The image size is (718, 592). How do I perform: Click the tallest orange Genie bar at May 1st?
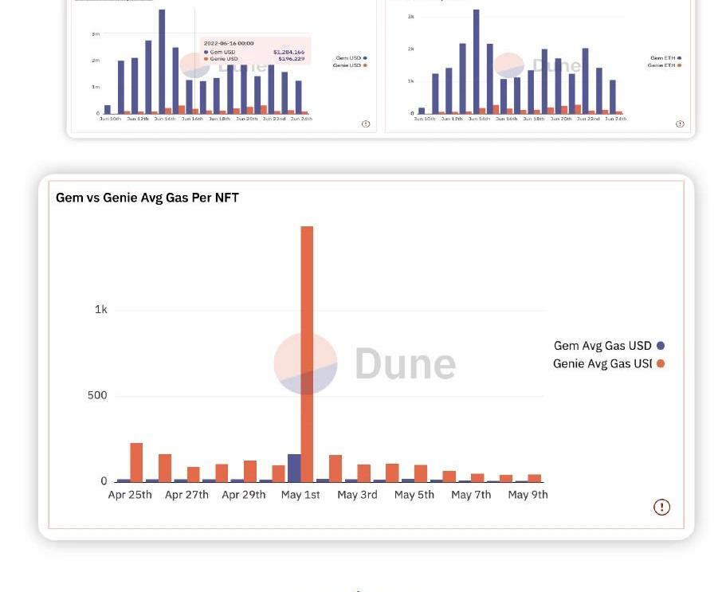(307, 354)
